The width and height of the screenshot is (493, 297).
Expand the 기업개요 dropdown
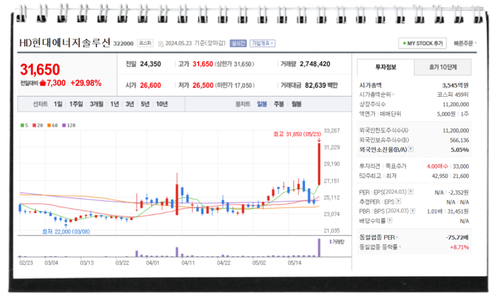tap(263, 43)
